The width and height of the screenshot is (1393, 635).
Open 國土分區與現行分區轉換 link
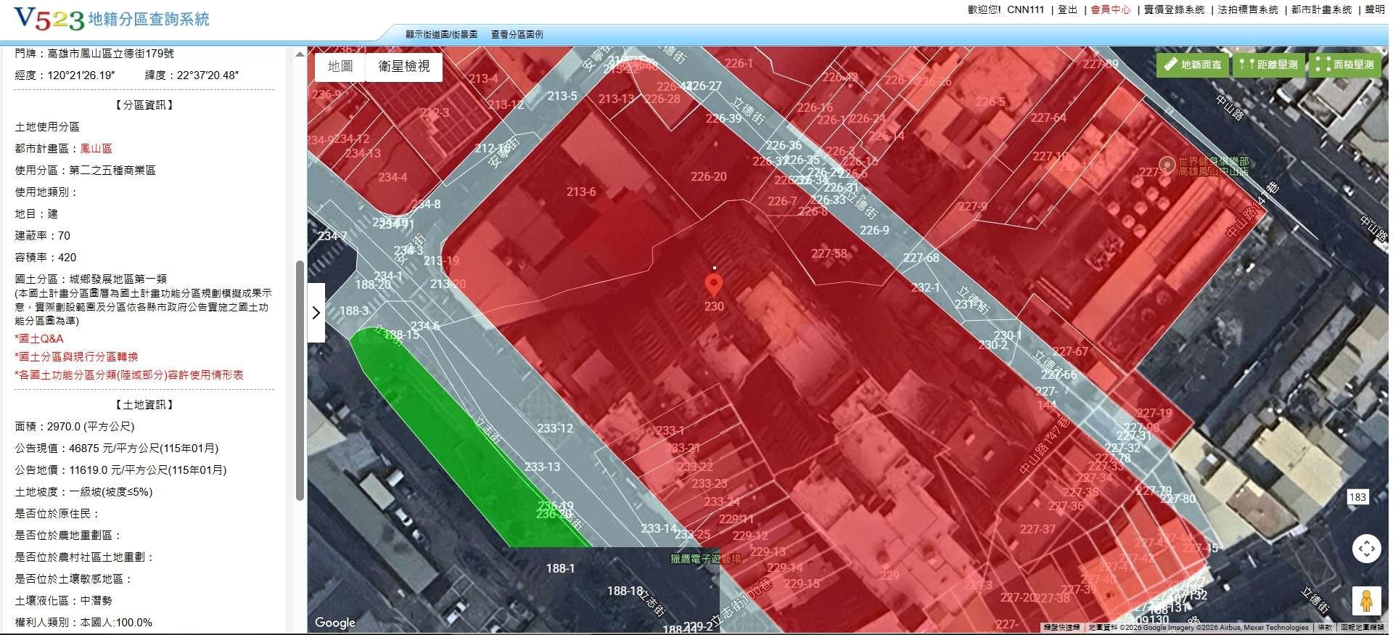[x=76, y=357]
